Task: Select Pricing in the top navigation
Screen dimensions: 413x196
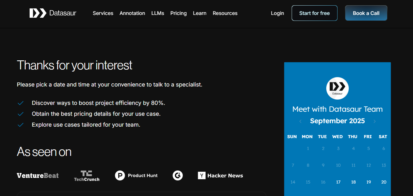Action: tap(178, 13)
